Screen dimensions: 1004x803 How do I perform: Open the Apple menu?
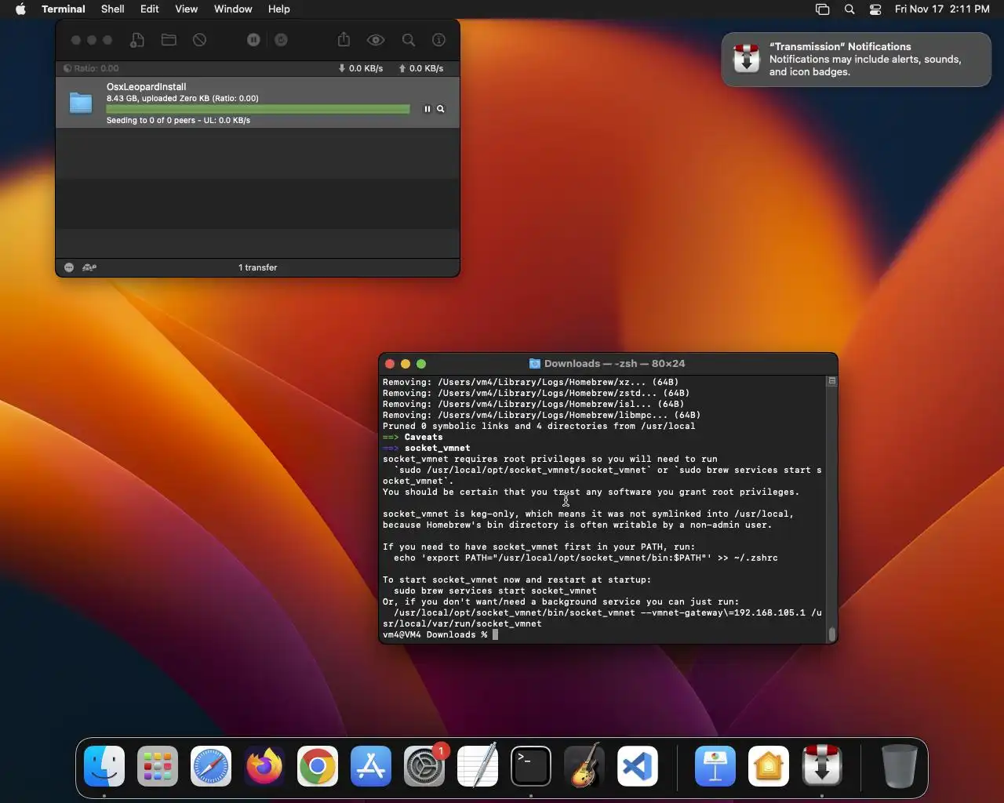click(21, 9)
